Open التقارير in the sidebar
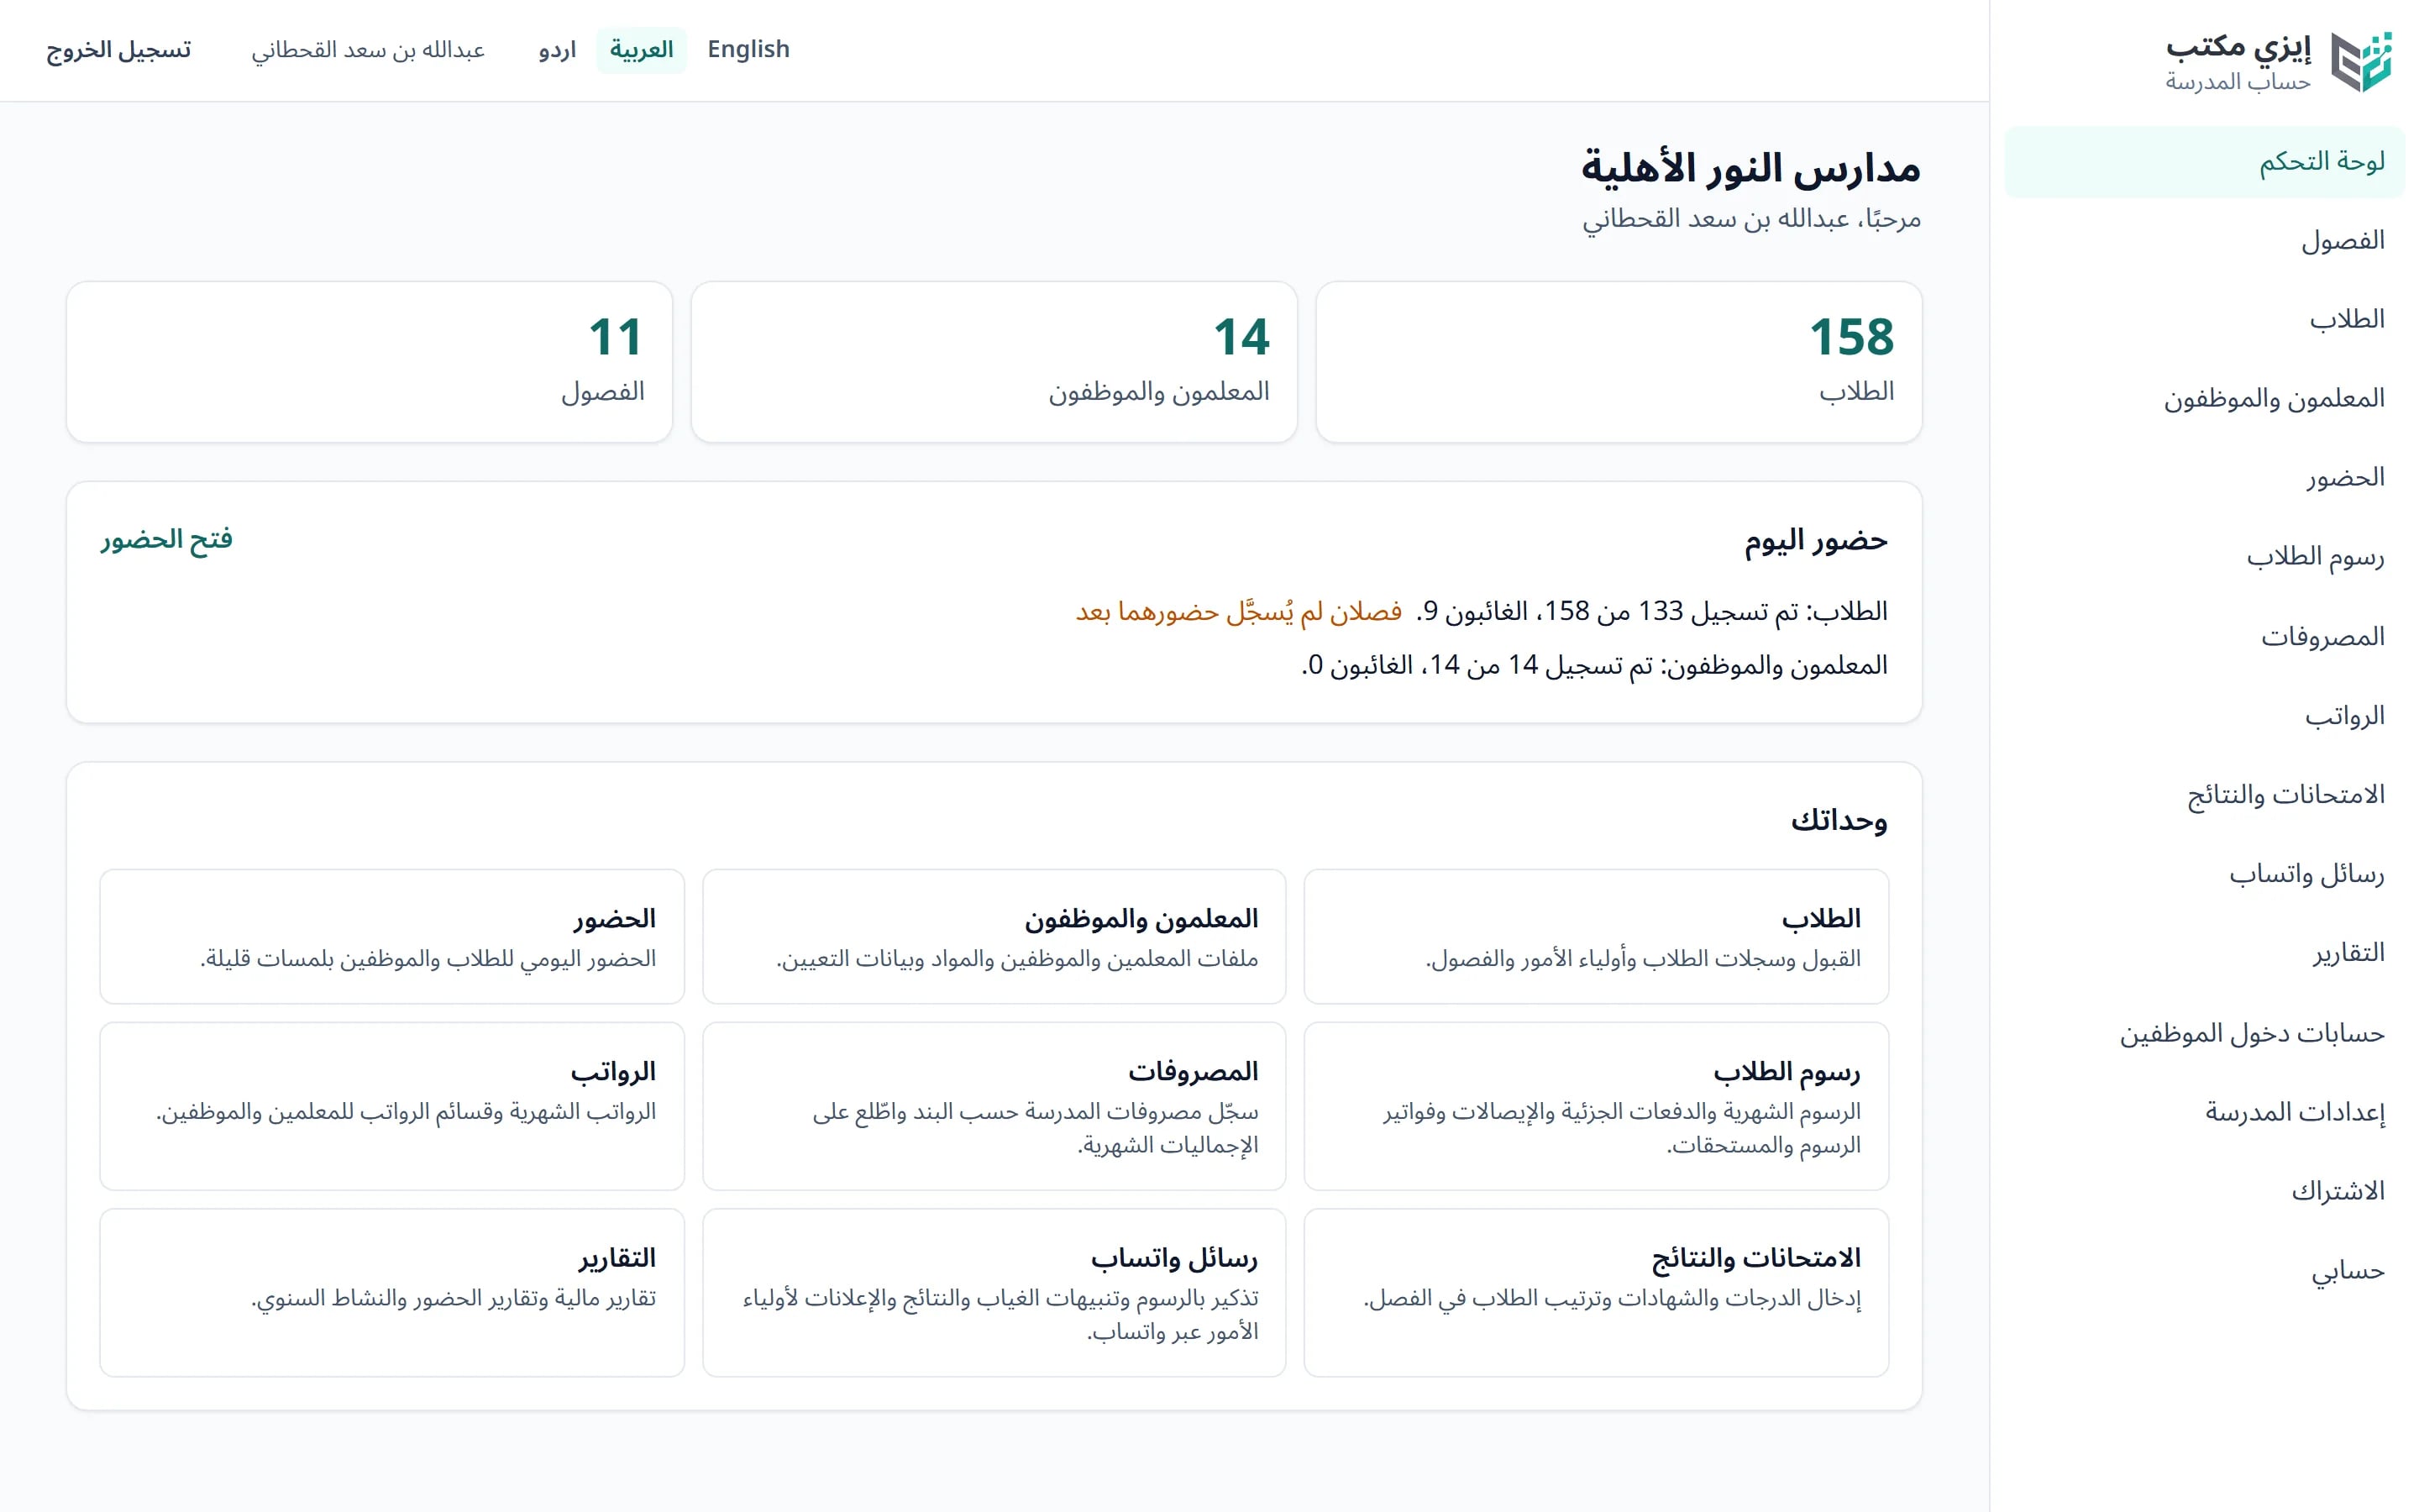 pos(2204,953)
